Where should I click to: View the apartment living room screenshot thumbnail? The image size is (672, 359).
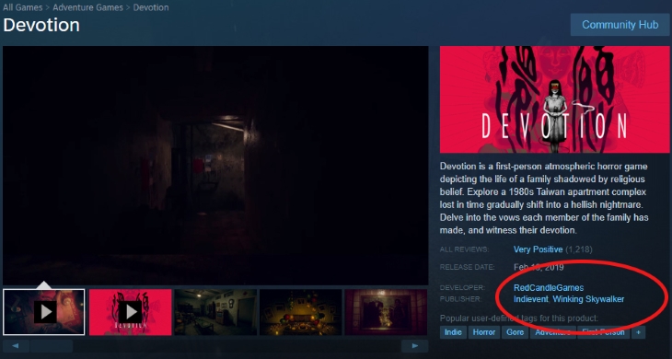pyautogui.click(x=215, y=312)
